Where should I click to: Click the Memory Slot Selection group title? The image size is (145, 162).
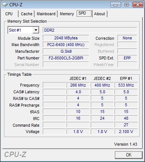point(27,21)
